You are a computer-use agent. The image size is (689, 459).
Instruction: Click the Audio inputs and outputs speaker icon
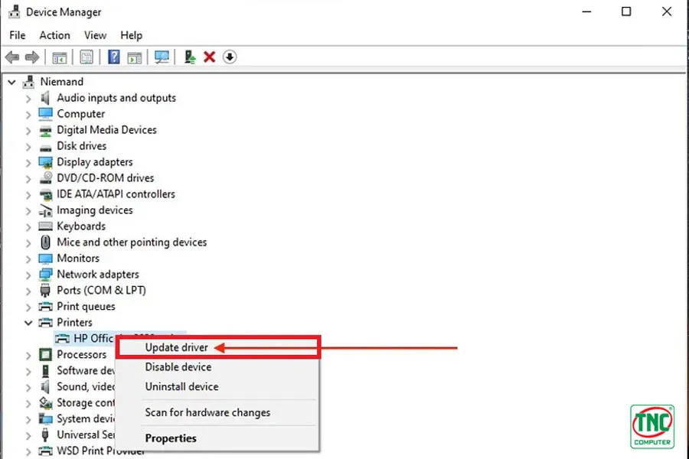coord(45,98)
